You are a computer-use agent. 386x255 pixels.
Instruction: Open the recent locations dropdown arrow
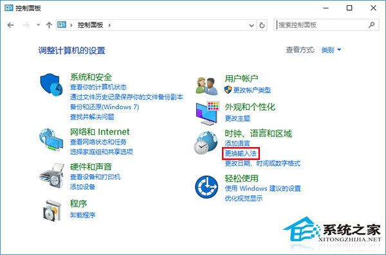[39, 25]
